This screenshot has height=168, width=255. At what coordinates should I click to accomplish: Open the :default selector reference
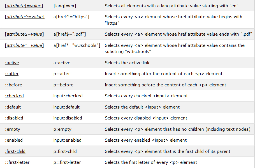[13, 107]
